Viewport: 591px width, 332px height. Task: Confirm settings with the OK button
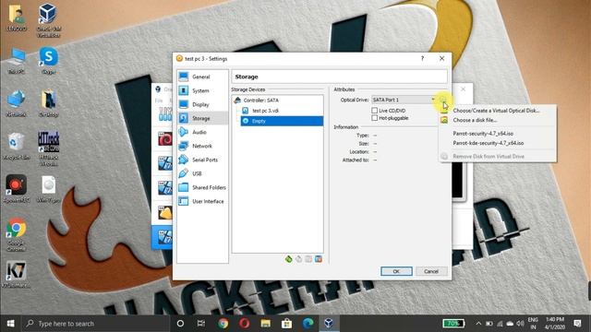[x=396, y=271]
